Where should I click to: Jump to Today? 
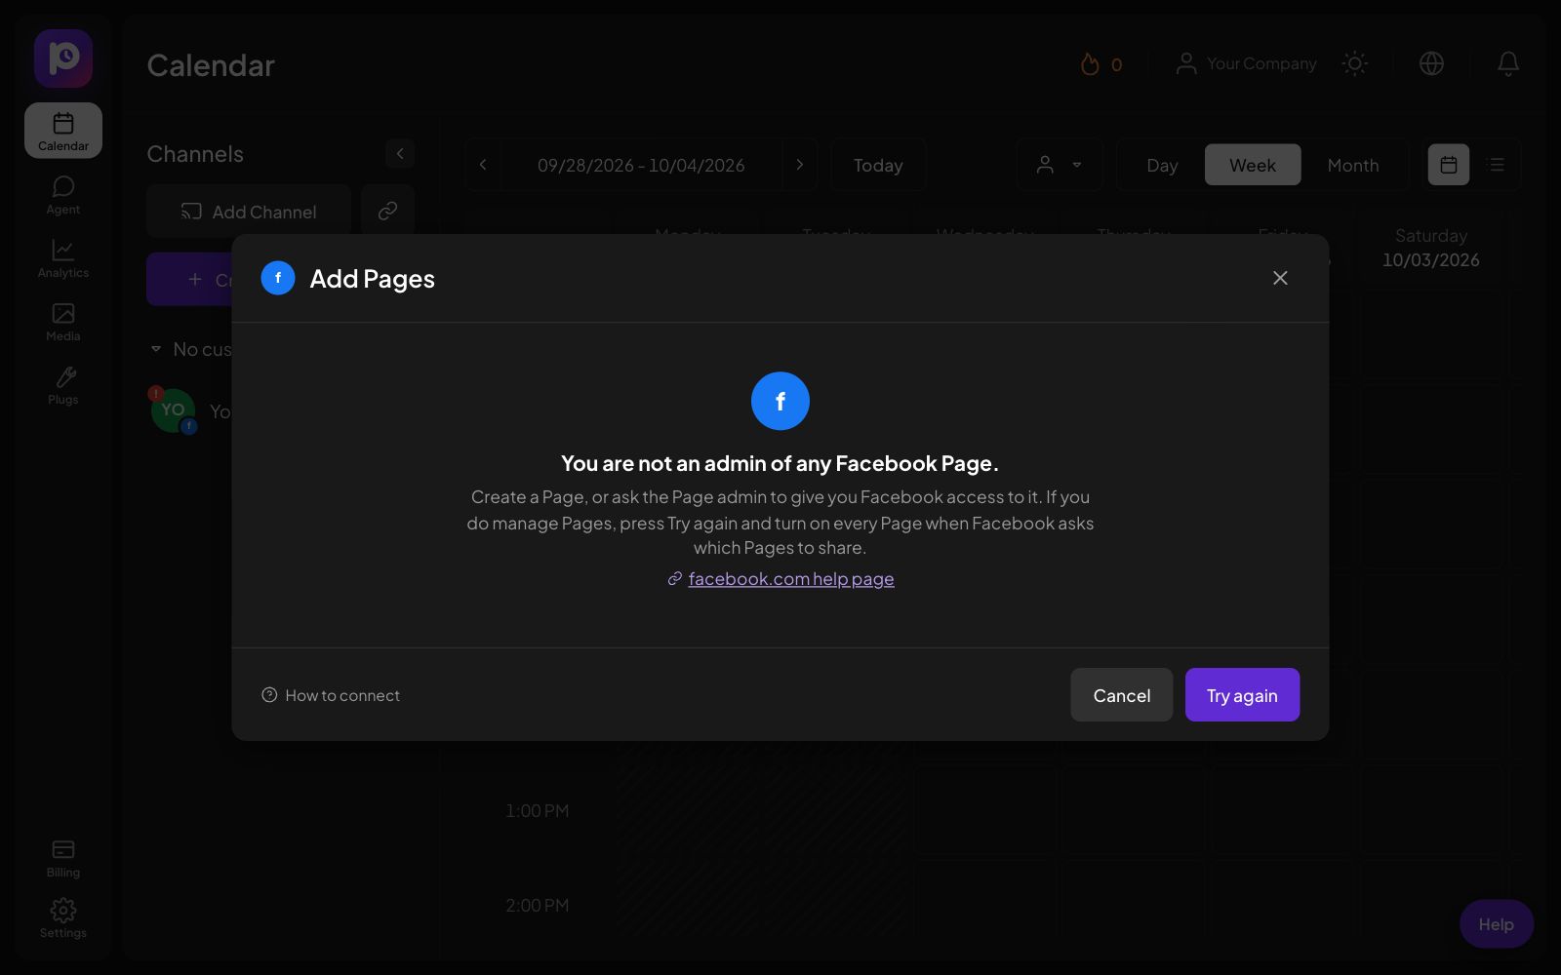[878, 165]
